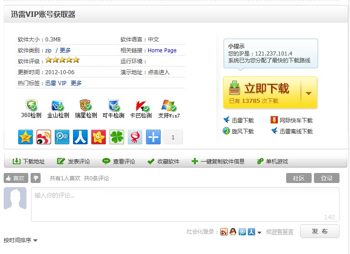The width and height of the screenshot is (350, 254).
Task: Focus the 输入你的评论 comment box
Action: click(x=185, y=204)
